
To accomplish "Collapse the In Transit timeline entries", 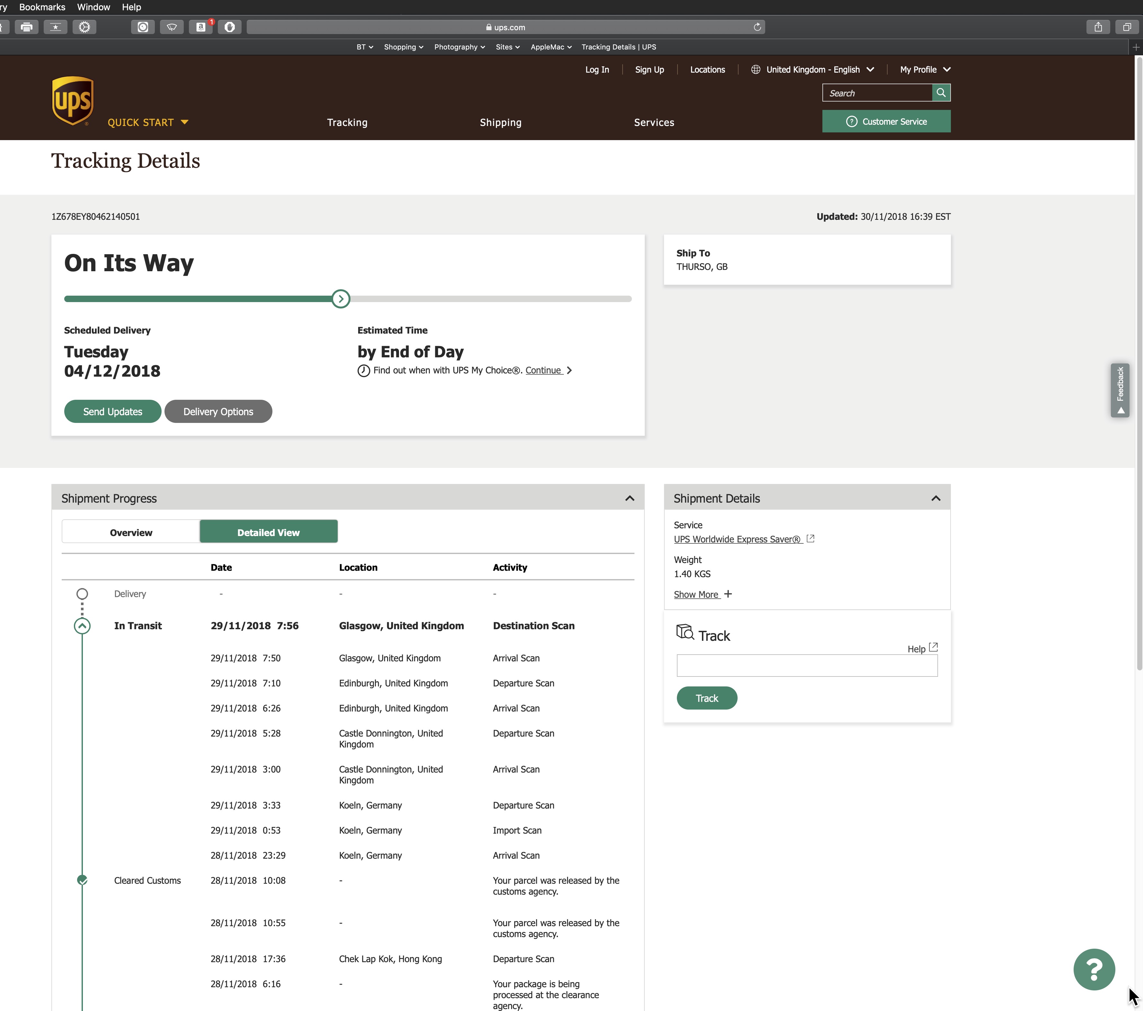I will pyautogui.click(x=82, y=625).
